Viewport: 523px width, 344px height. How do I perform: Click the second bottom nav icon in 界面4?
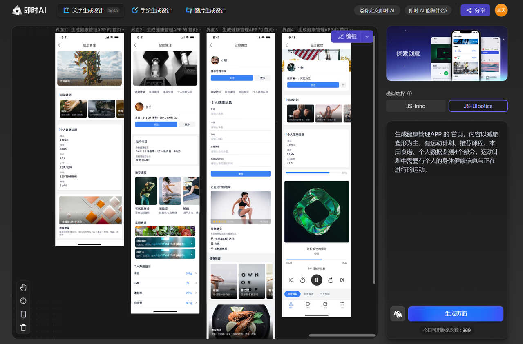coord(308,305)
